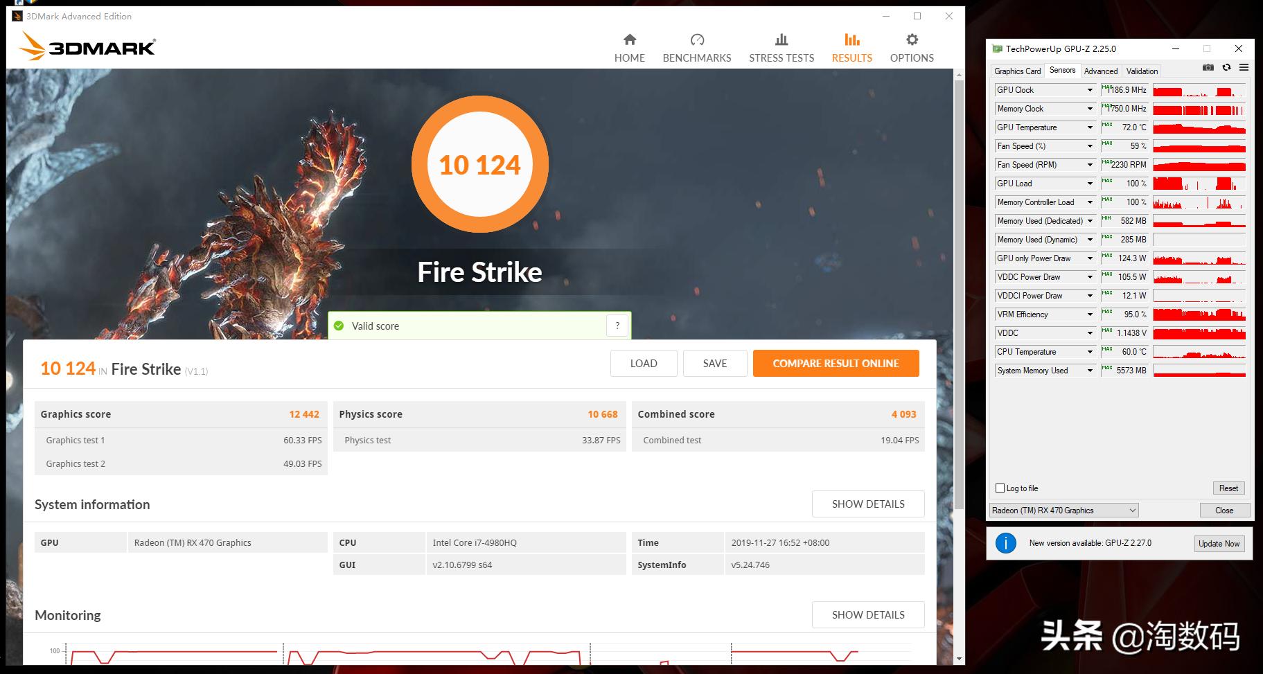1263x674 pixels.
Task: Take a GPU-Z screenshot with camera icon
Action: pyautogui.click(x=1208, y=67)
